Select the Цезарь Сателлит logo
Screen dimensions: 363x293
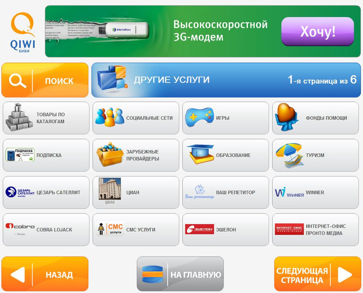pos(20,192)
